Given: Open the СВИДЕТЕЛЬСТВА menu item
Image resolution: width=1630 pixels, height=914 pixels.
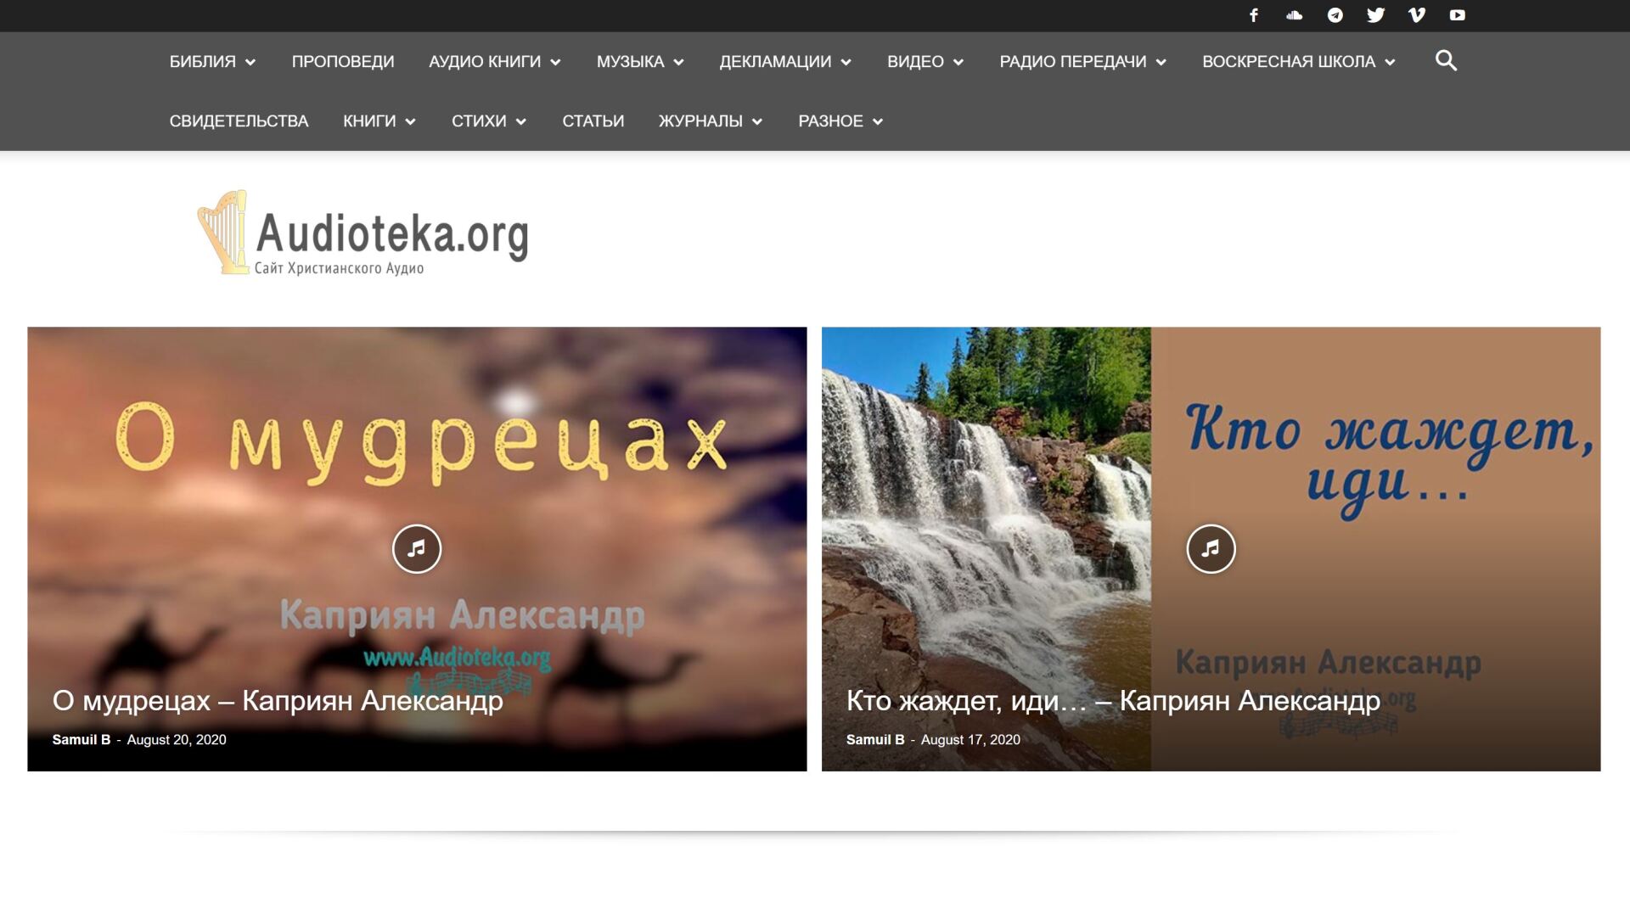Looking at the screenshot, I should click(239, 121).
